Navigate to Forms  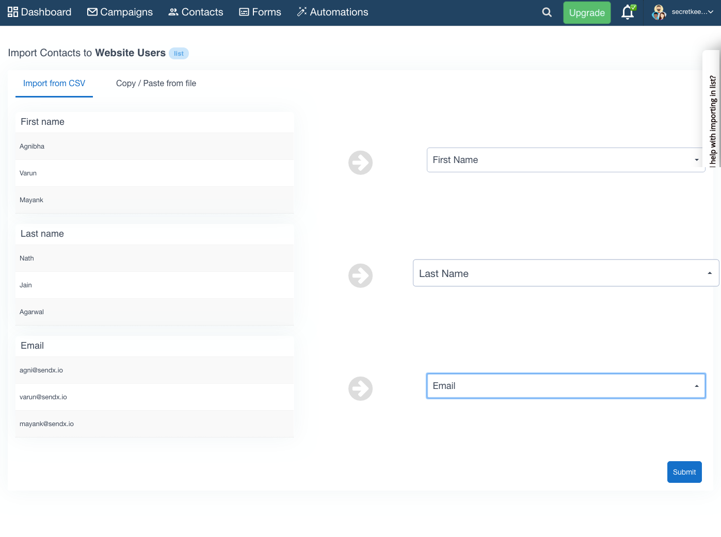pos(260,12)
